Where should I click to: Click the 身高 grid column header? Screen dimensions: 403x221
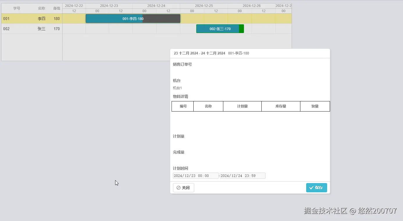coord(56,8)
